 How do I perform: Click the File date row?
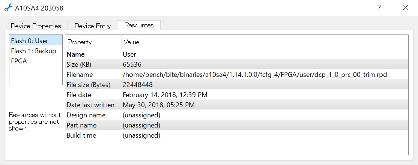click(x=237, y=95)
